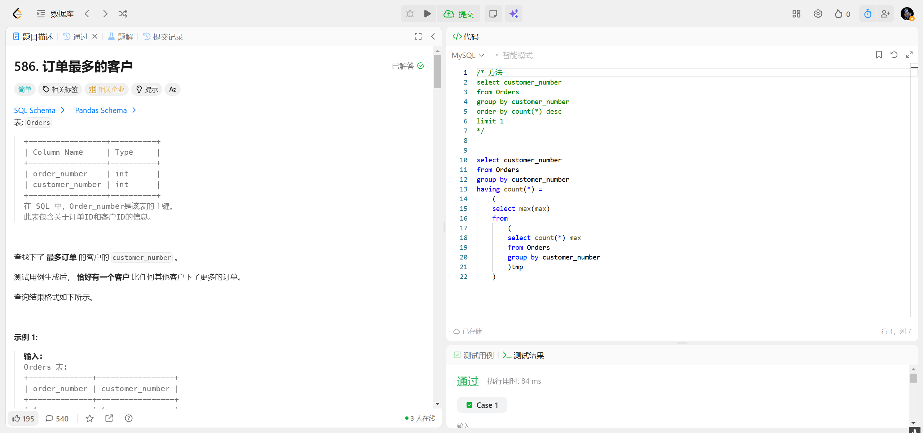Bookmark the code with bookmark icon
The width and height of the screenshot is (923, 433).
879,55
